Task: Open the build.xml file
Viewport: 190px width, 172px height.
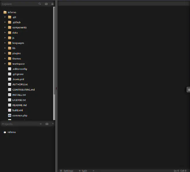Action: pyautogui.click(x=18, y=110)
